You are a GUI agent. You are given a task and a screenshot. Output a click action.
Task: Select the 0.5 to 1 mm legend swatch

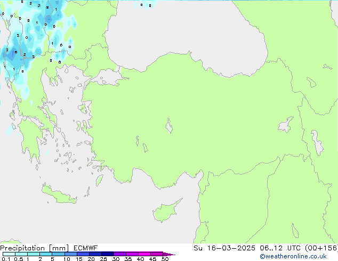pyautogui.click(x=21, y=254)
